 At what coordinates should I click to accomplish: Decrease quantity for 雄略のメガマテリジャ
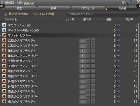93,51
